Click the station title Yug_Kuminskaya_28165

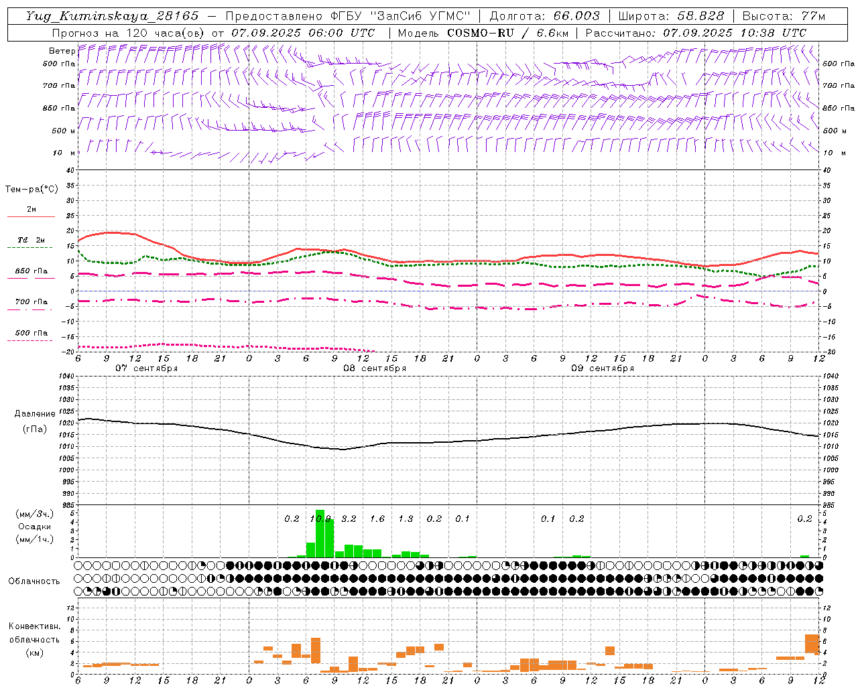(x=113, y=17)
